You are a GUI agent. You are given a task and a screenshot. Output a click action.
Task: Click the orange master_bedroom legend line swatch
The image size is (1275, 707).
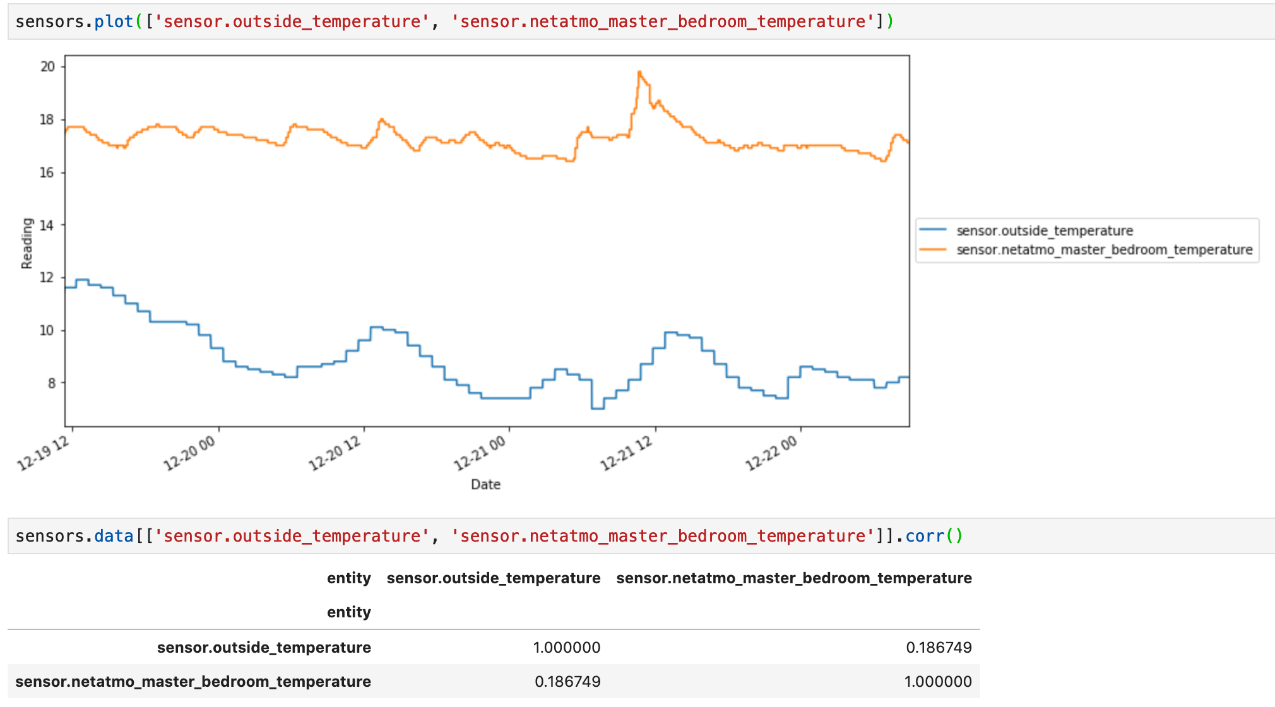click(932, 249)
